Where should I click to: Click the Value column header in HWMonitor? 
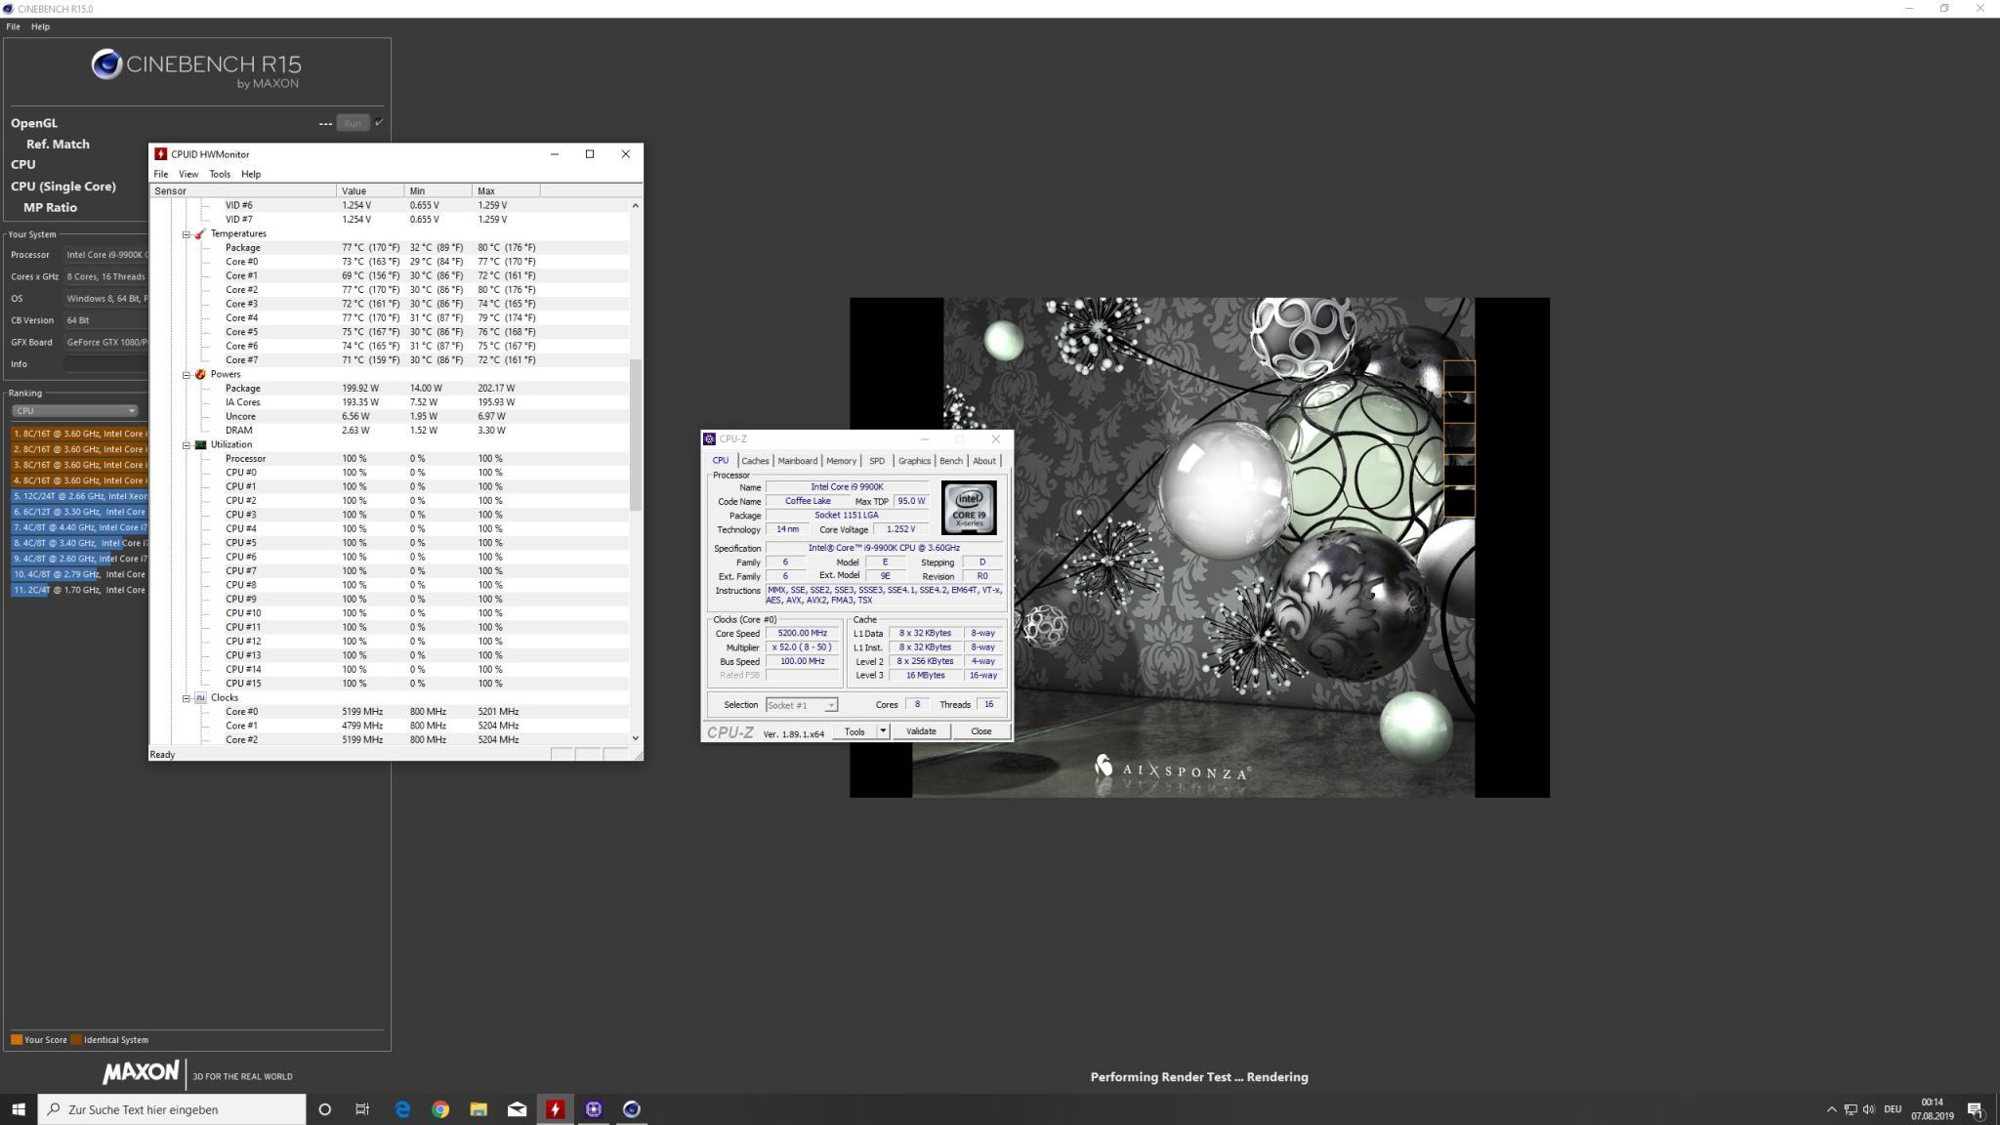[370, 190]
